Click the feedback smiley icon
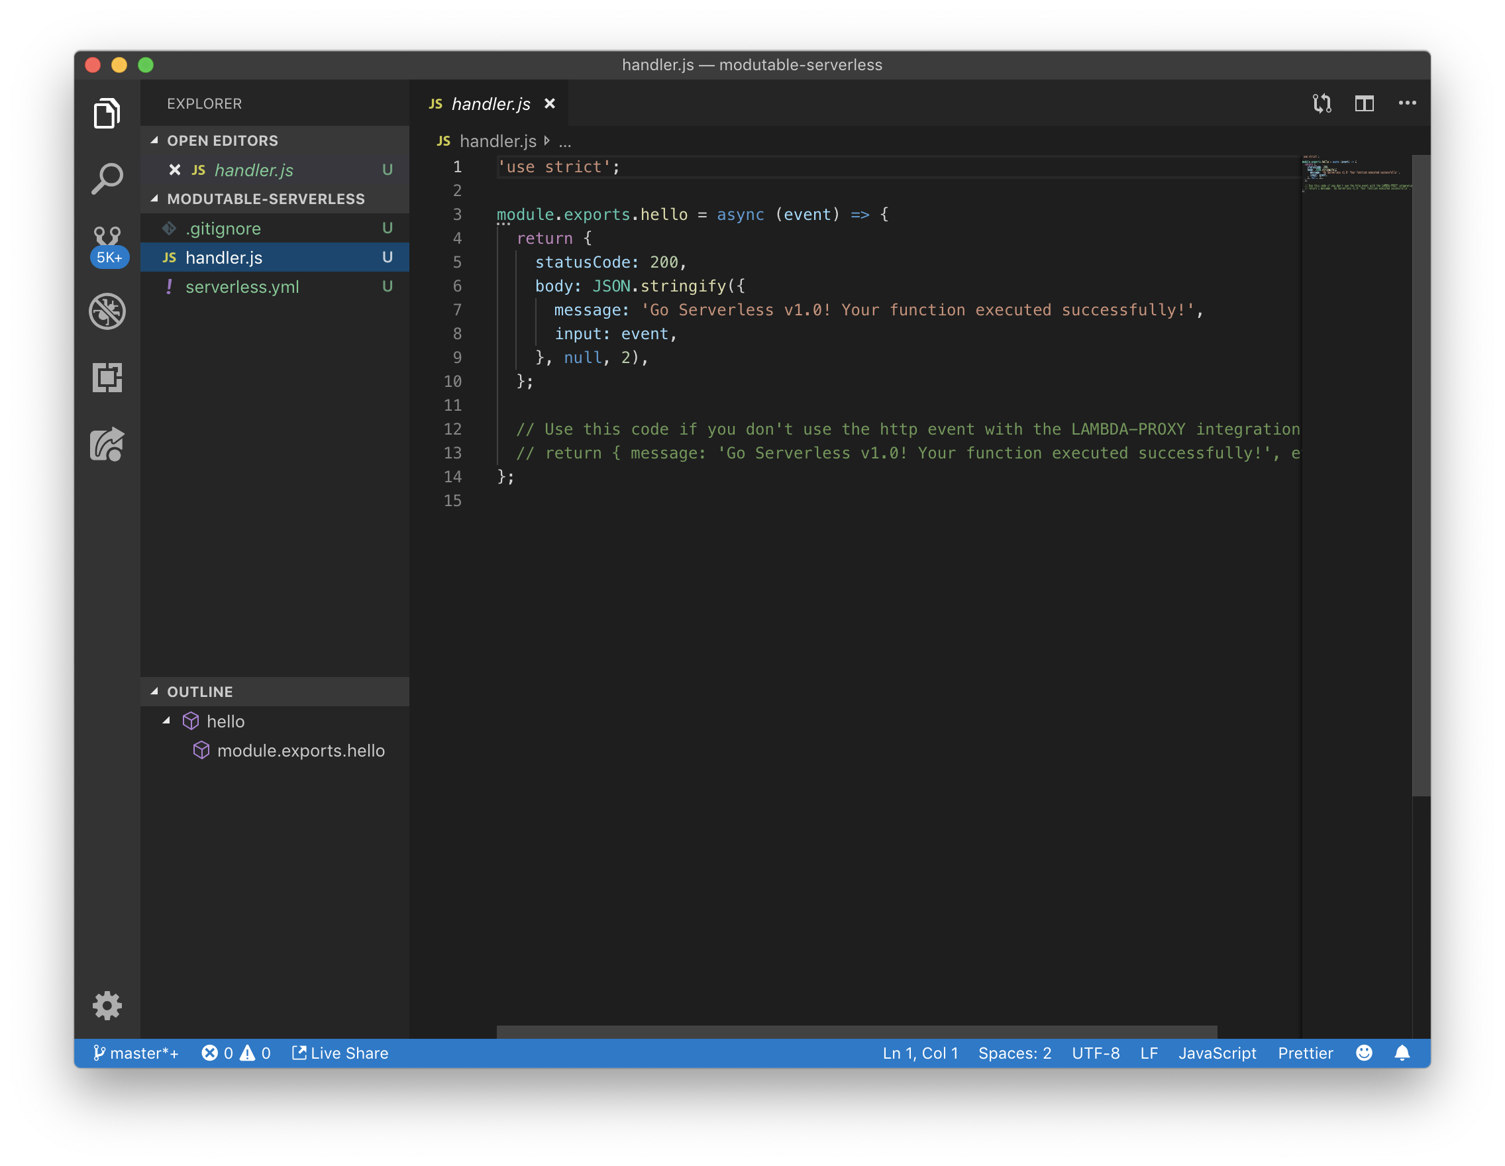Image resolution: width=1505 pixels, height=1166 pixels. tap(1364, 1053)
